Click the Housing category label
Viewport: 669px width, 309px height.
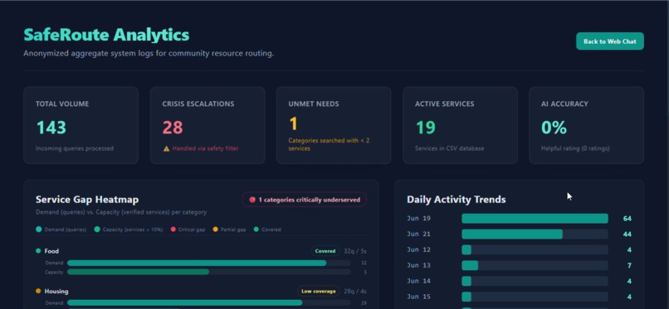click(x=56, y=292)
